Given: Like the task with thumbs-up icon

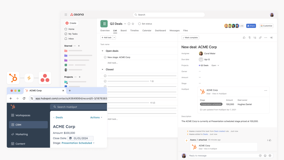Looking at the screenshot, I should click(x=244, y=38).
